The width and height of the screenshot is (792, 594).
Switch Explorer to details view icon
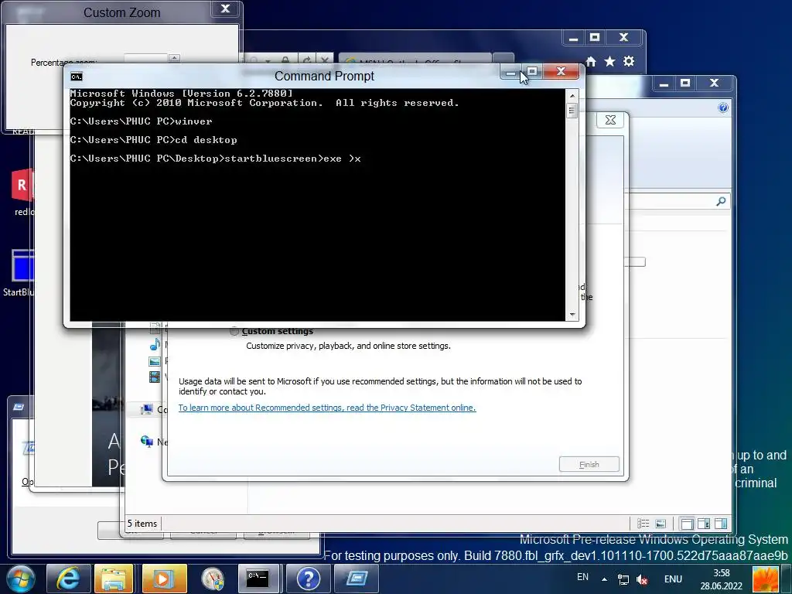point(643,524)
